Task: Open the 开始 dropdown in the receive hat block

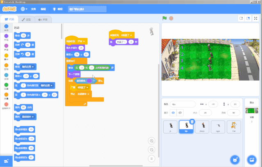Action: click(x=81, y=41)
